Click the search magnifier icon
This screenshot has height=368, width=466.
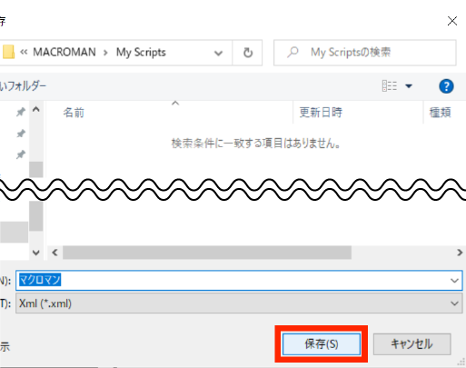point(292,53)
